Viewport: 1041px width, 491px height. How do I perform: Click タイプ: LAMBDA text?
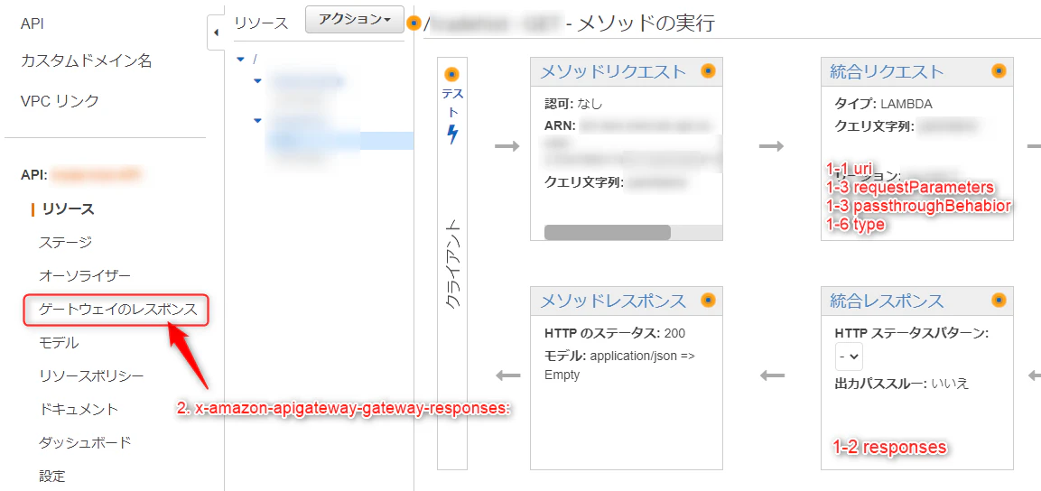(884, 104)
